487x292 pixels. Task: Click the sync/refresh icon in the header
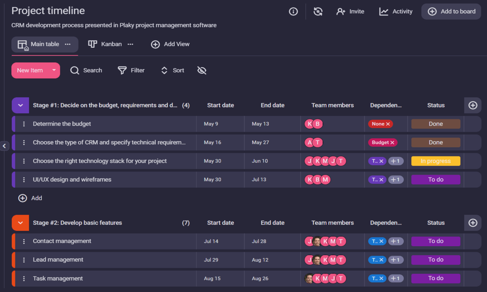coord(318,11)
